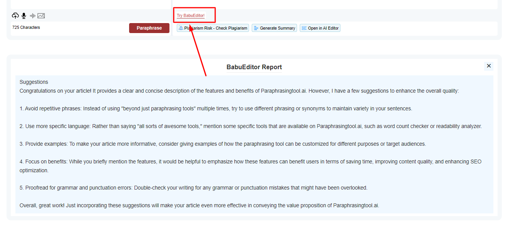Click the Suggestions label in the report
The width and height of the screenshot is (508, 233).
point(34,82)
